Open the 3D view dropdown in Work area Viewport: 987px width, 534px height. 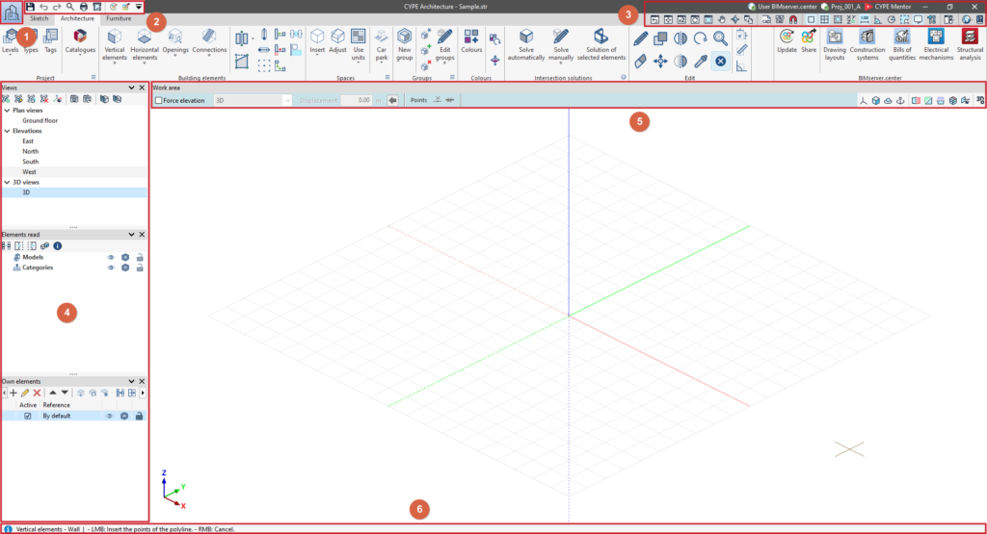(253, 100)
